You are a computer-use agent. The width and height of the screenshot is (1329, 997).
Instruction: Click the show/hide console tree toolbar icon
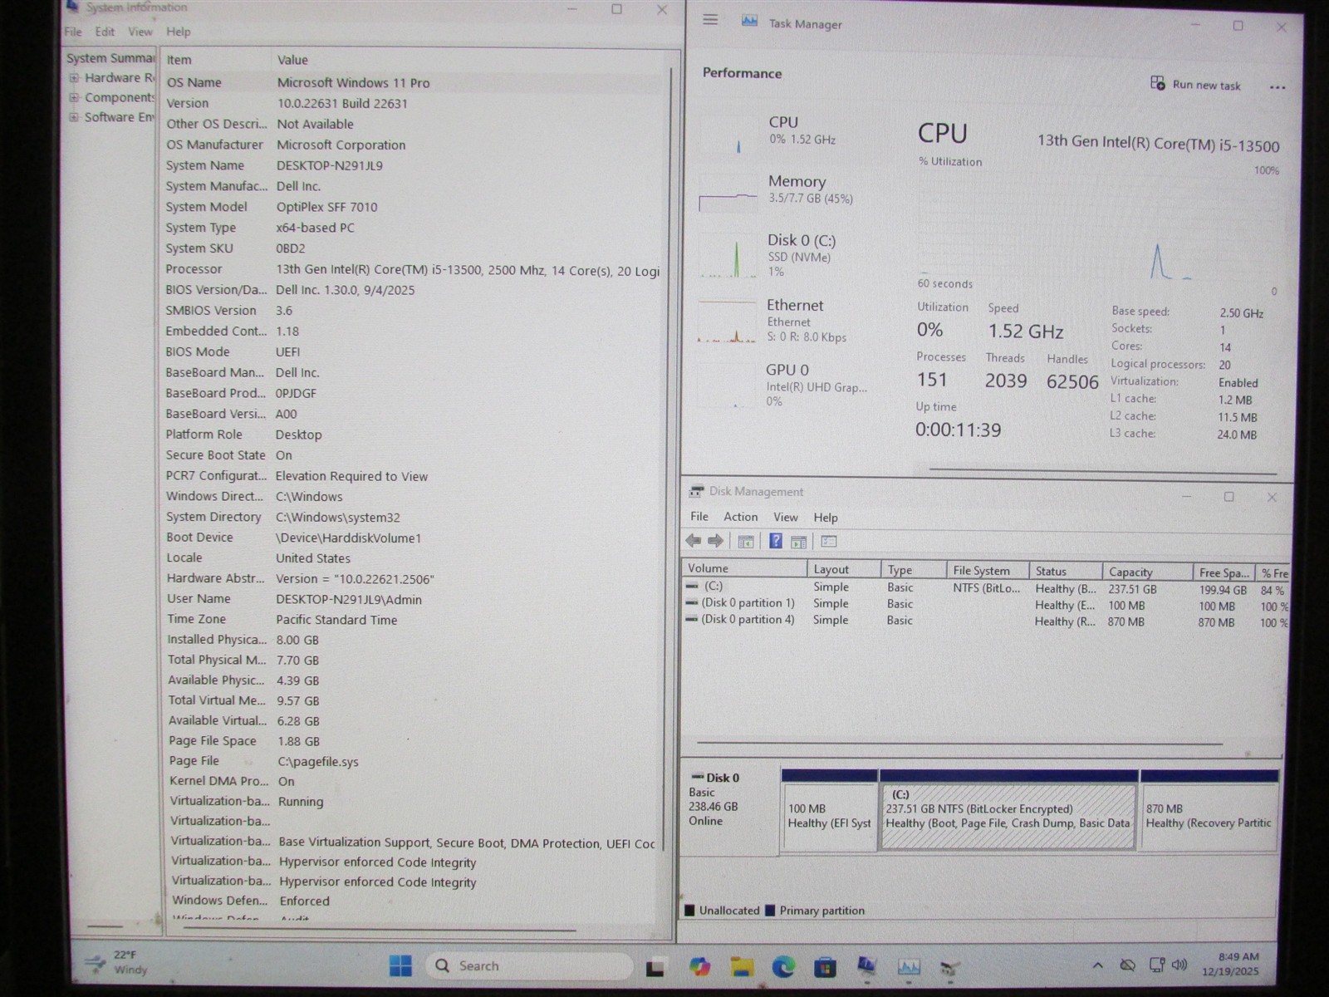click(x=746, y=542)
